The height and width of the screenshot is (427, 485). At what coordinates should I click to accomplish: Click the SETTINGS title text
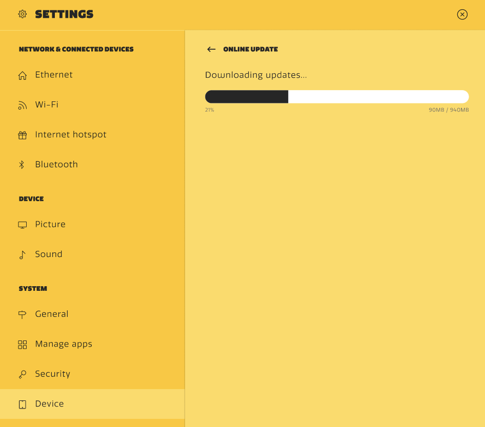click(x=64, y=14)
